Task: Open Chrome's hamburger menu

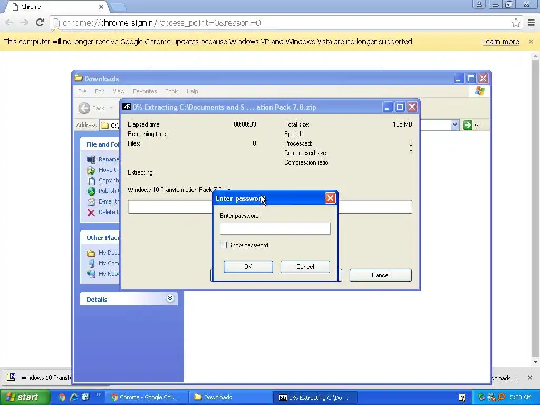Action: click(x=531, y=23)
